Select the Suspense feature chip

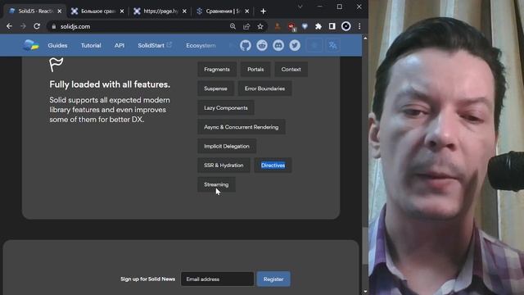click(x=215, y=88)
